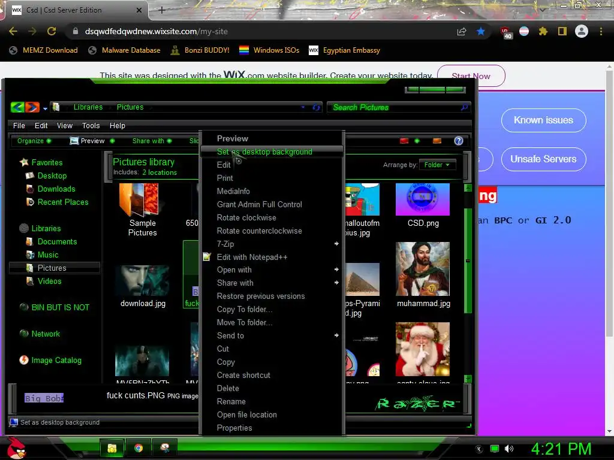Open the Arrange by Folder dropdown
614x460 pixels.
437,165
